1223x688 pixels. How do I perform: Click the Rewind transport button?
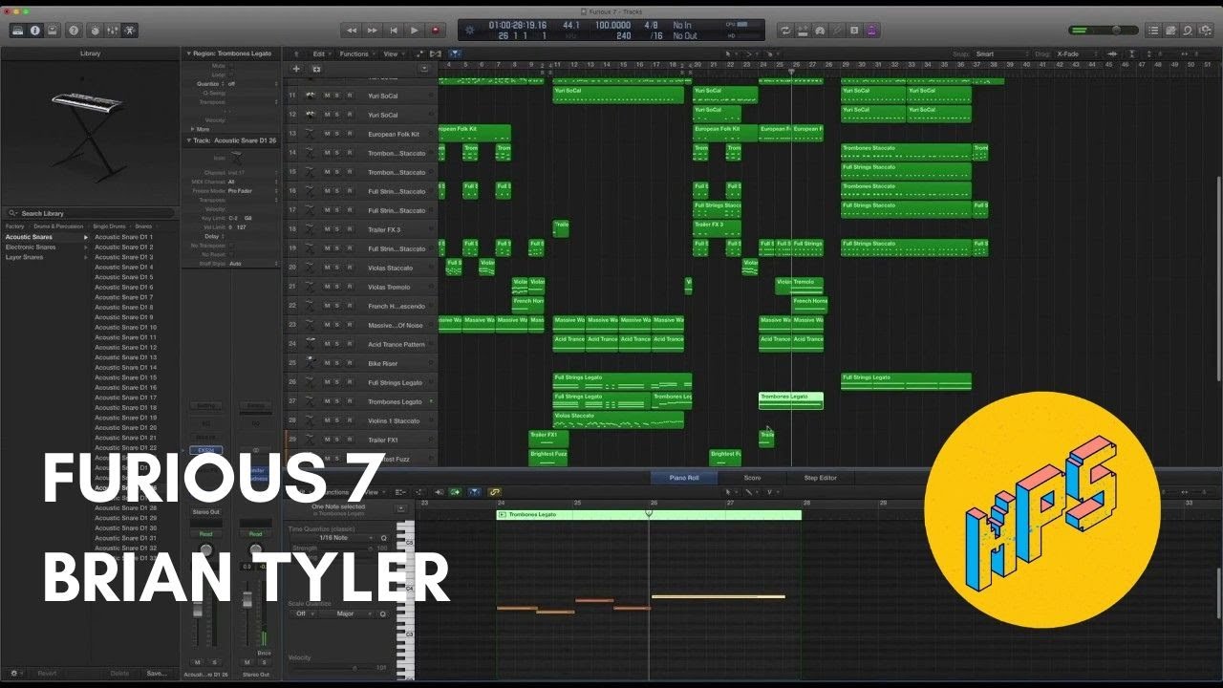click(352, 31)
